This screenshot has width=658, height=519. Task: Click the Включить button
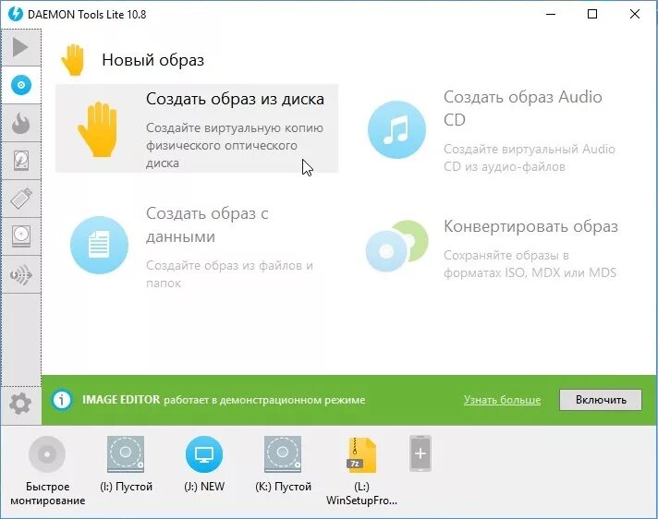[601, 400]
